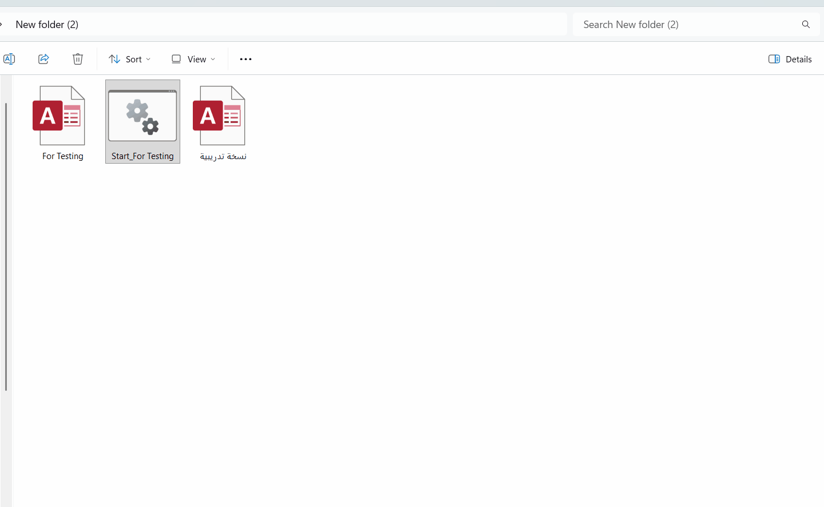Click the vertical scrollbar on the left pane
This screenshot has width=824, height=507.
[6, 247]
